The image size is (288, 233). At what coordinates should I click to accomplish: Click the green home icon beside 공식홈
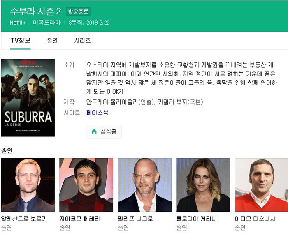(94, 131)
